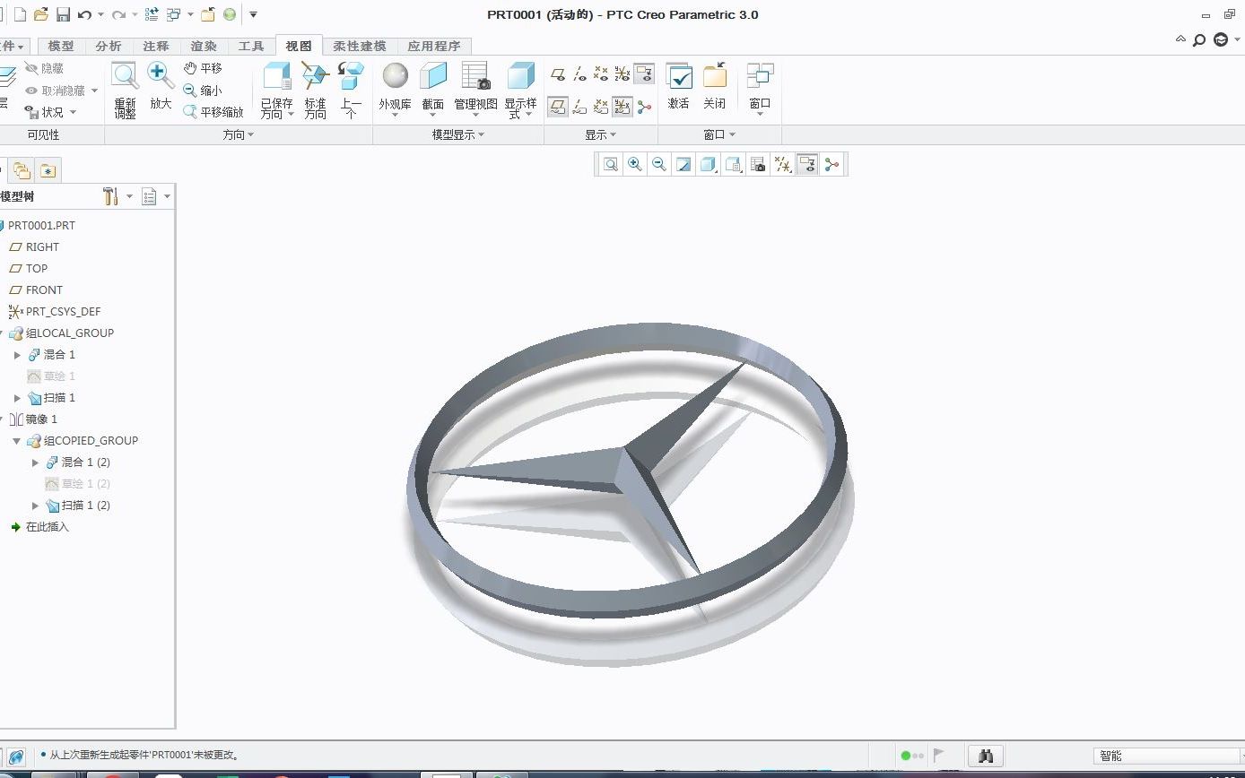
Task: Click the Close (关闭) folder icon in ribbon
Action: pos(714,86)
